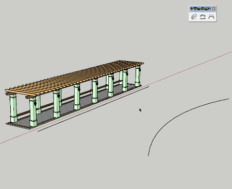Image resolution: width=232 pixels, height=189 pixels.
Task: Activate the curve-over-line bend tool icon
Action: [x=203, y=17]
